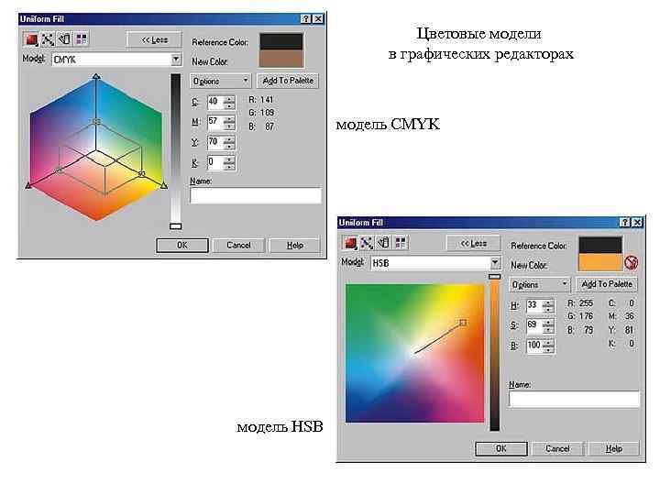Click the S input field with 69

[534, 326]
